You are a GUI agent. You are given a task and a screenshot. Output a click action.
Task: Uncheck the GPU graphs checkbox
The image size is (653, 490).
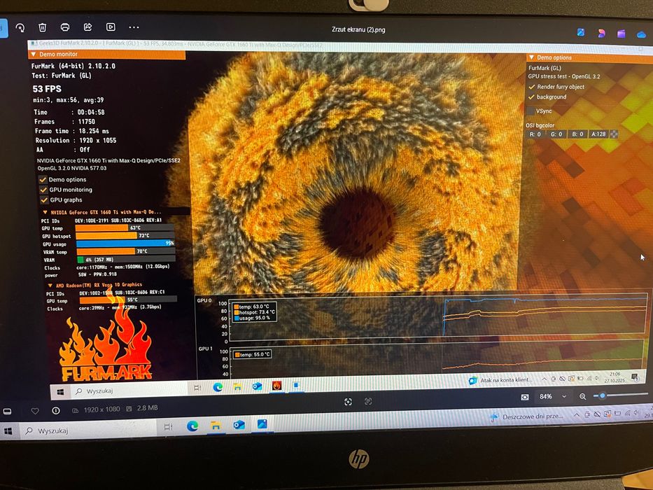pos(44,200)
